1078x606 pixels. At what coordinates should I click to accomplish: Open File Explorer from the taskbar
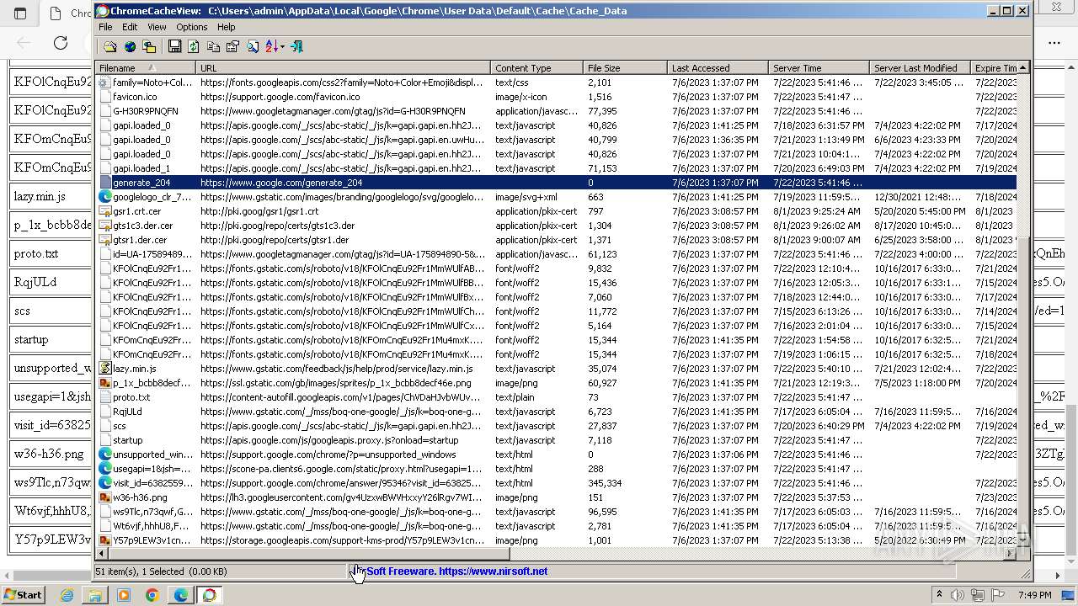point(95,595)
